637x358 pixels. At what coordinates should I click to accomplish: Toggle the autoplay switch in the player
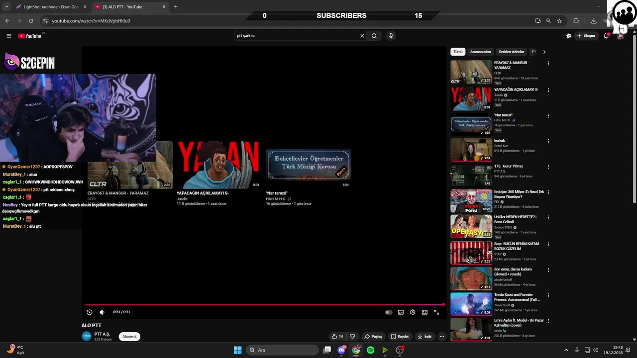pyautogui.click(x=389, y=312)
